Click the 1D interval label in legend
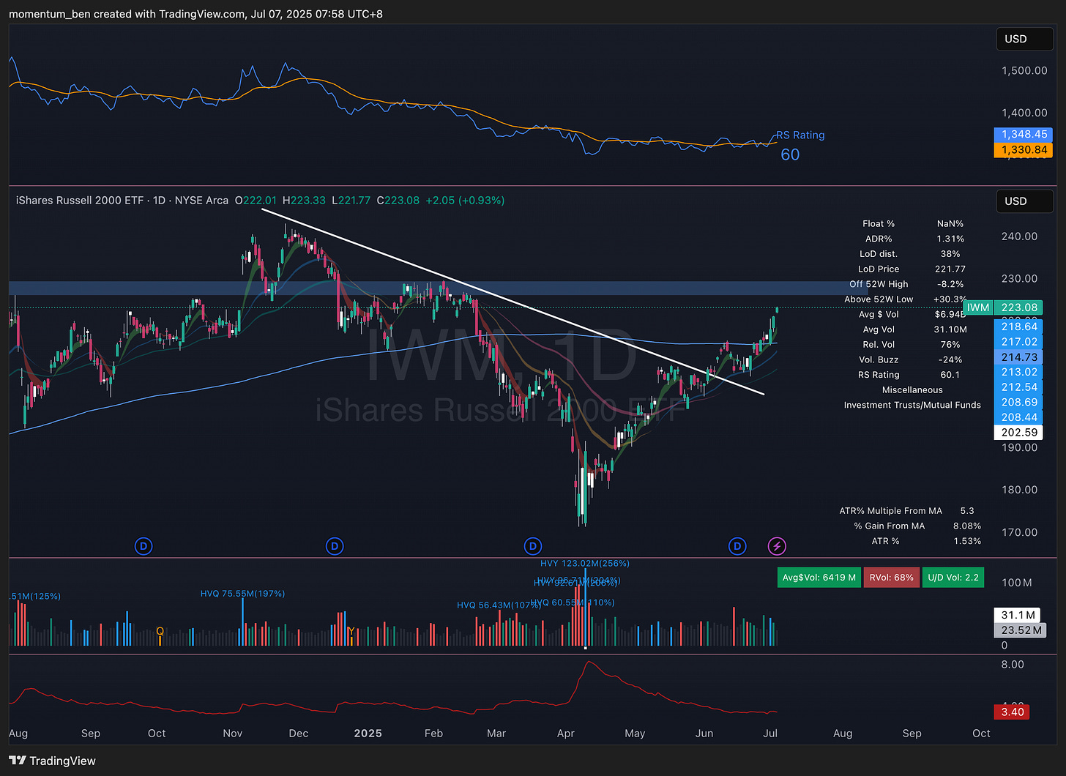 point(159,200)
